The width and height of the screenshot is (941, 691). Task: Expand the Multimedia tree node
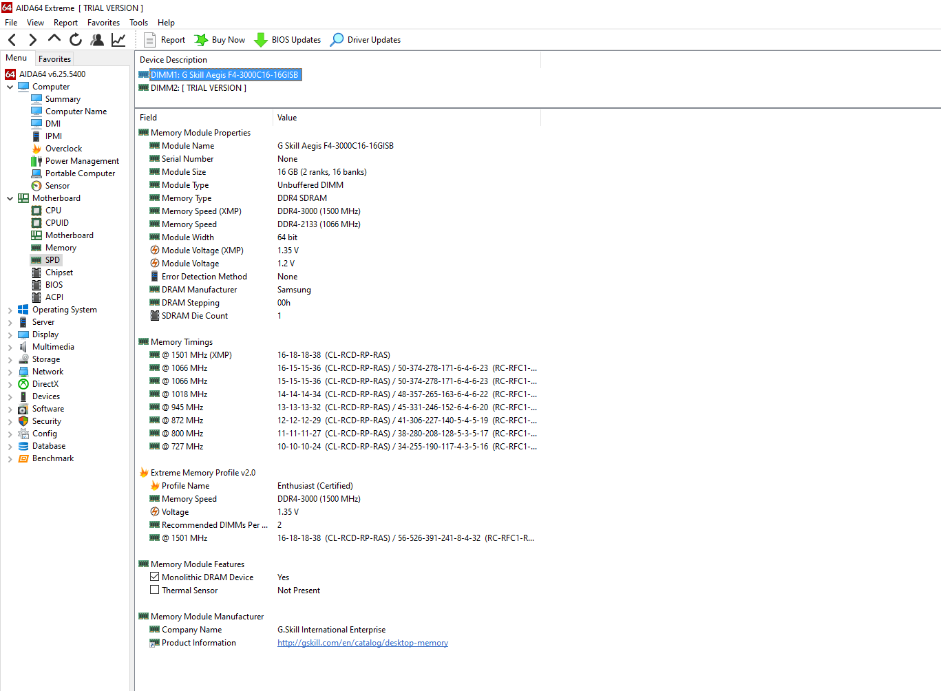tap(10, 347)
